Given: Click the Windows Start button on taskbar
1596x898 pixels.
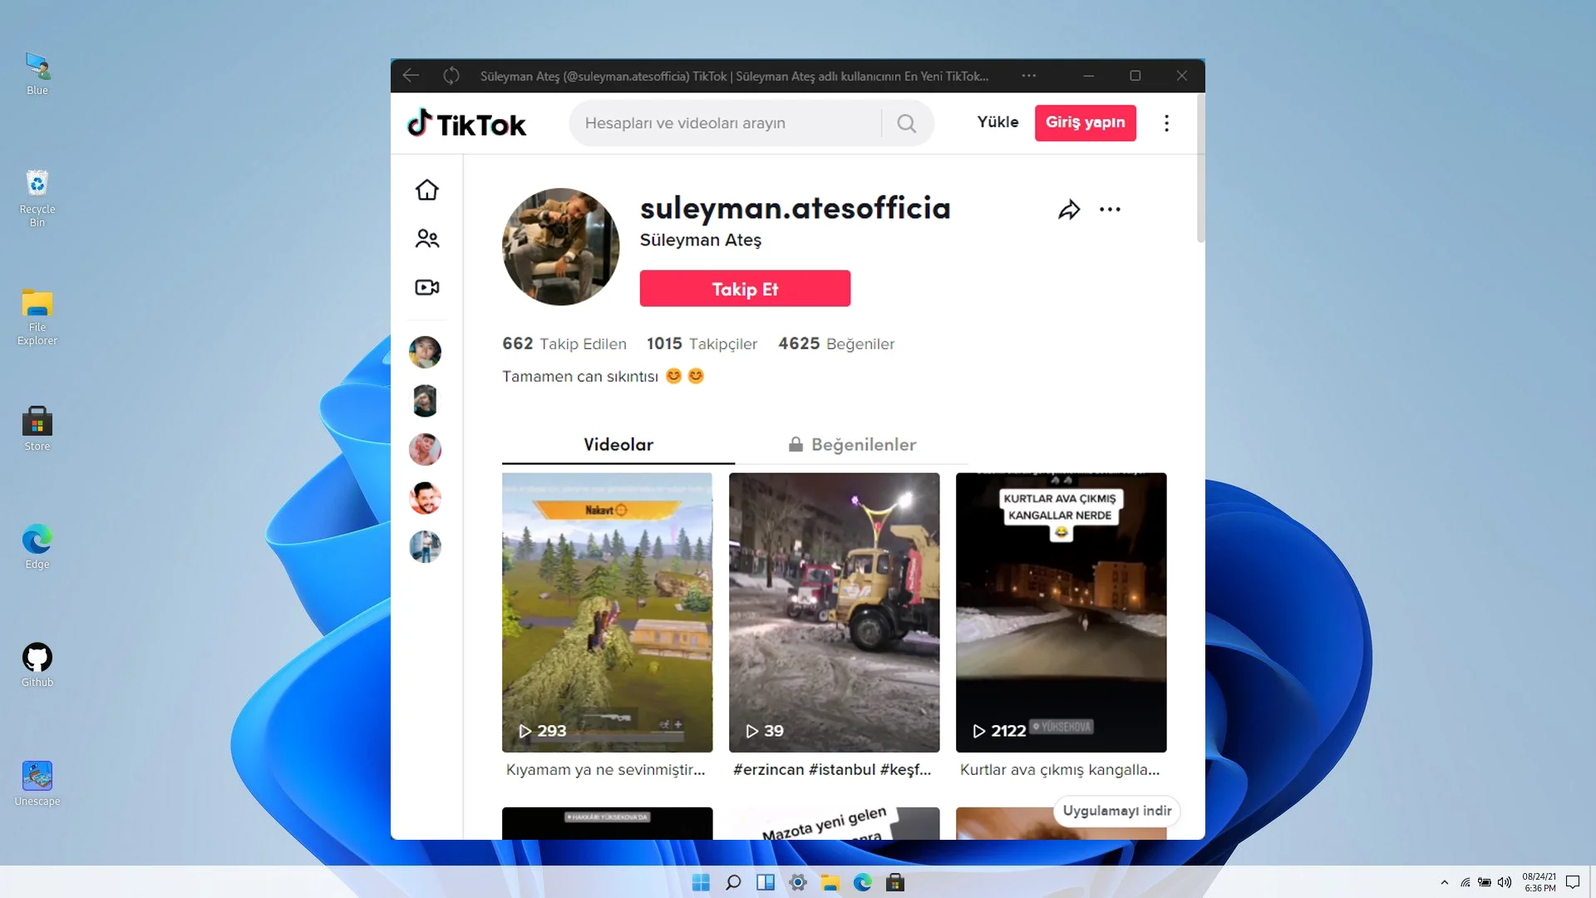Looking at the screenshot, I should click(701, 882).
